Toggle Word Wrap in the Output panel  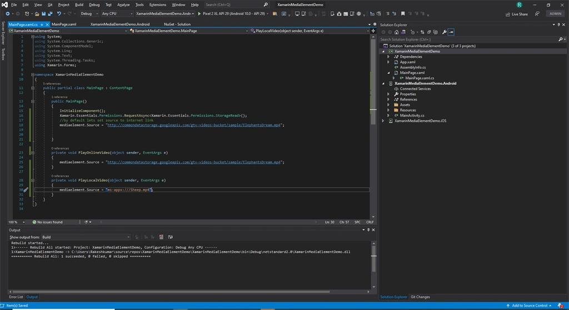170,237
